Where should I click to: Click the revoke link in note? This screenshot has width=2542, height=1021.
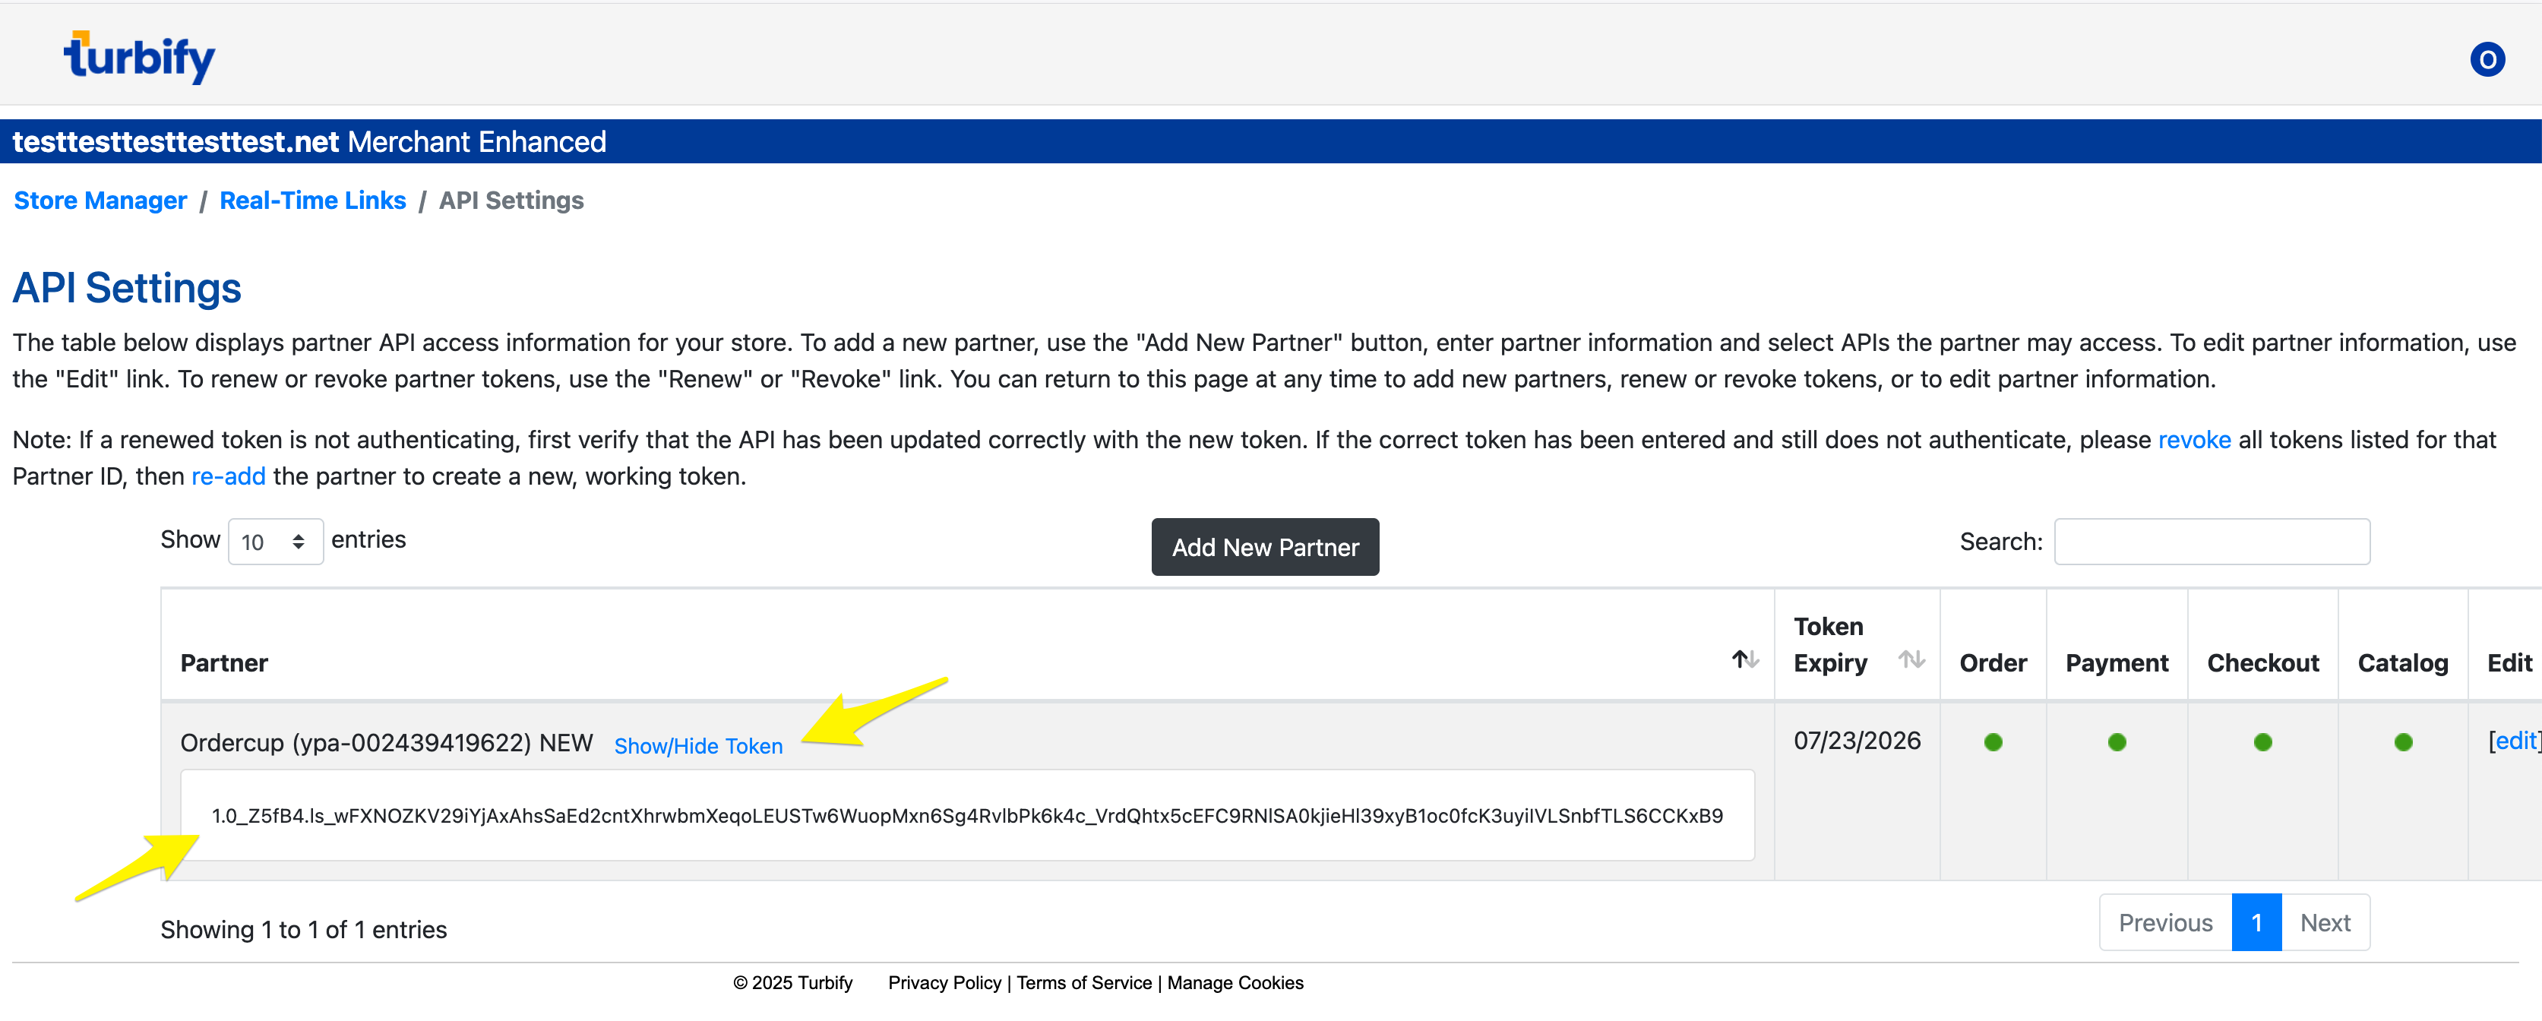(x=2193, y=440)
